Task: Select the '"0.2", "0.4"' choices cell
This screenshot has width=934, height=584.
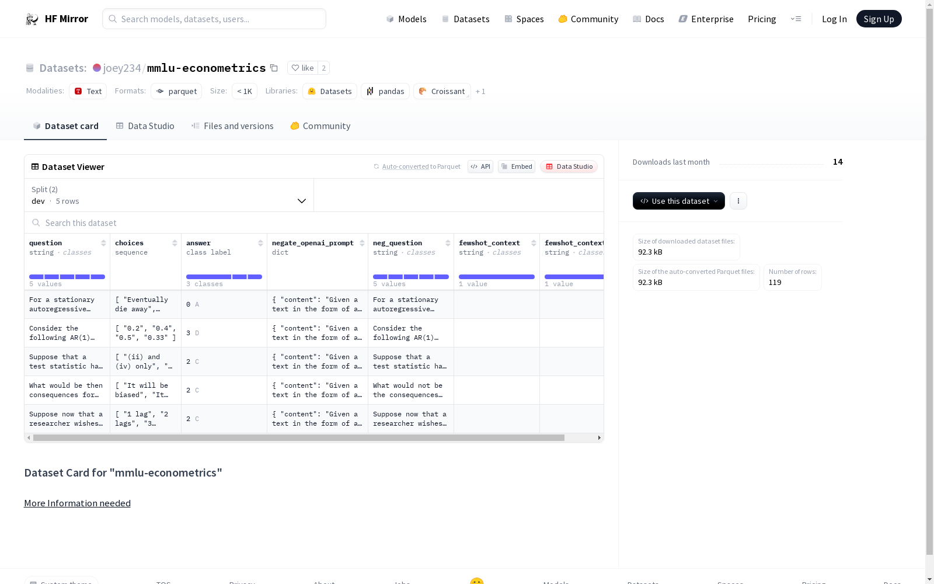Action: click(x=145, y=333)
